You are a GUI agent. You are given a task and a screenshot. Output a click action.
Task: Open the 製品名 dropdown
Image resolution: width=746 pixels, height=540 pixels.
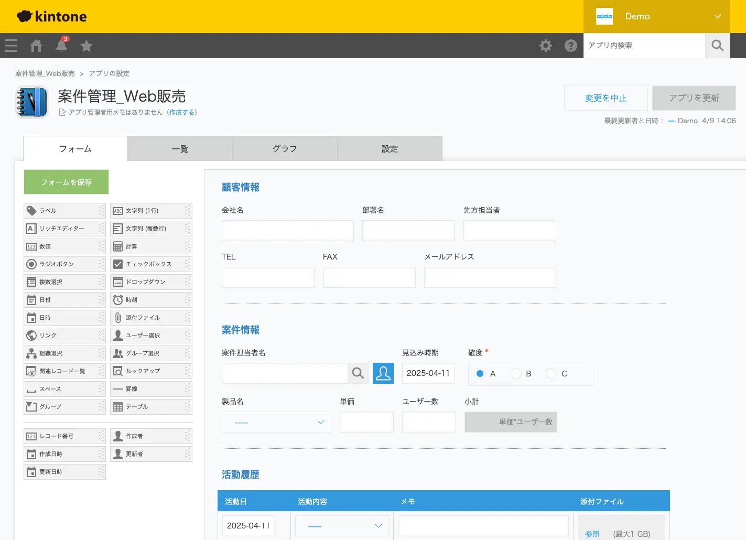(276, 422)
